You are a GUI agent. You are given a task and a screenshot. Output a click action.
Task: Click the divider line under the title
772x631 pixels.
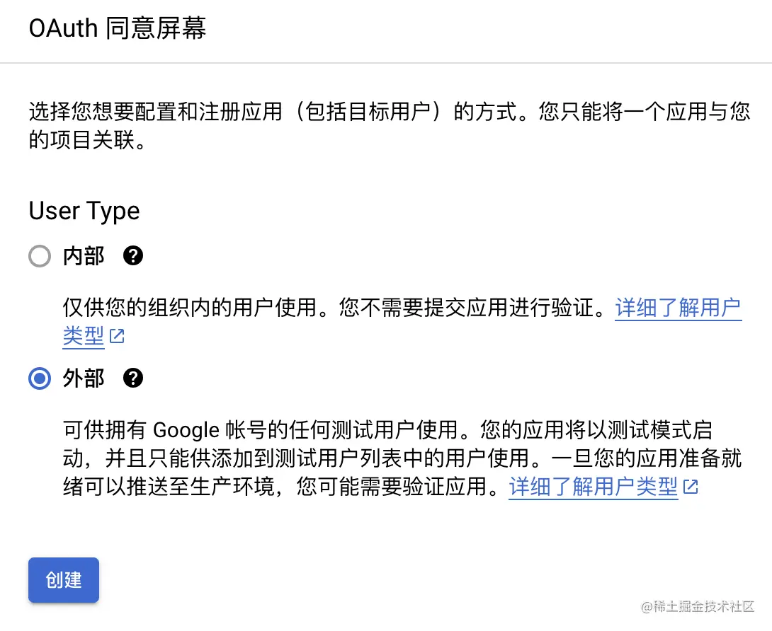(x=386, y=63)
